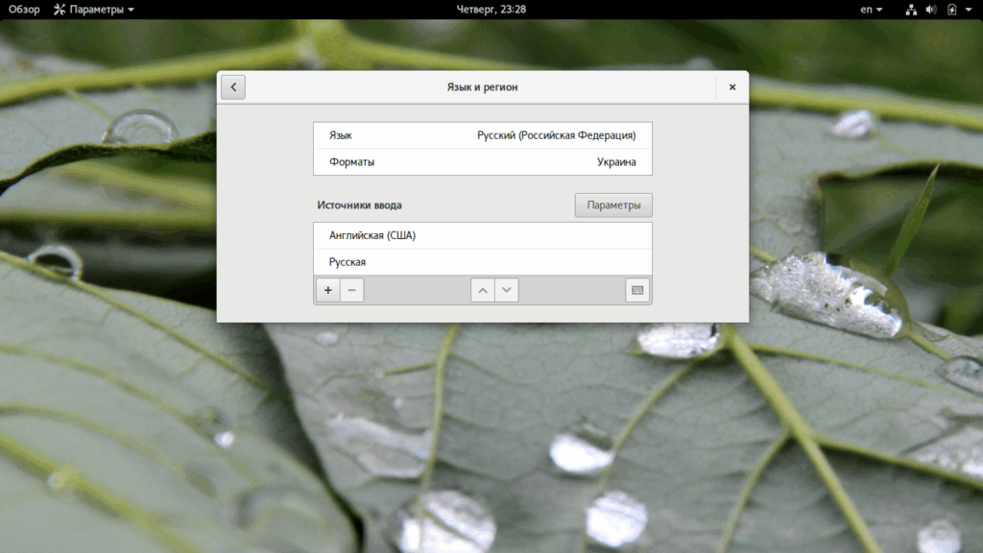Open the network status icon in the top bar
983x553 pixels.
point(911,10)
